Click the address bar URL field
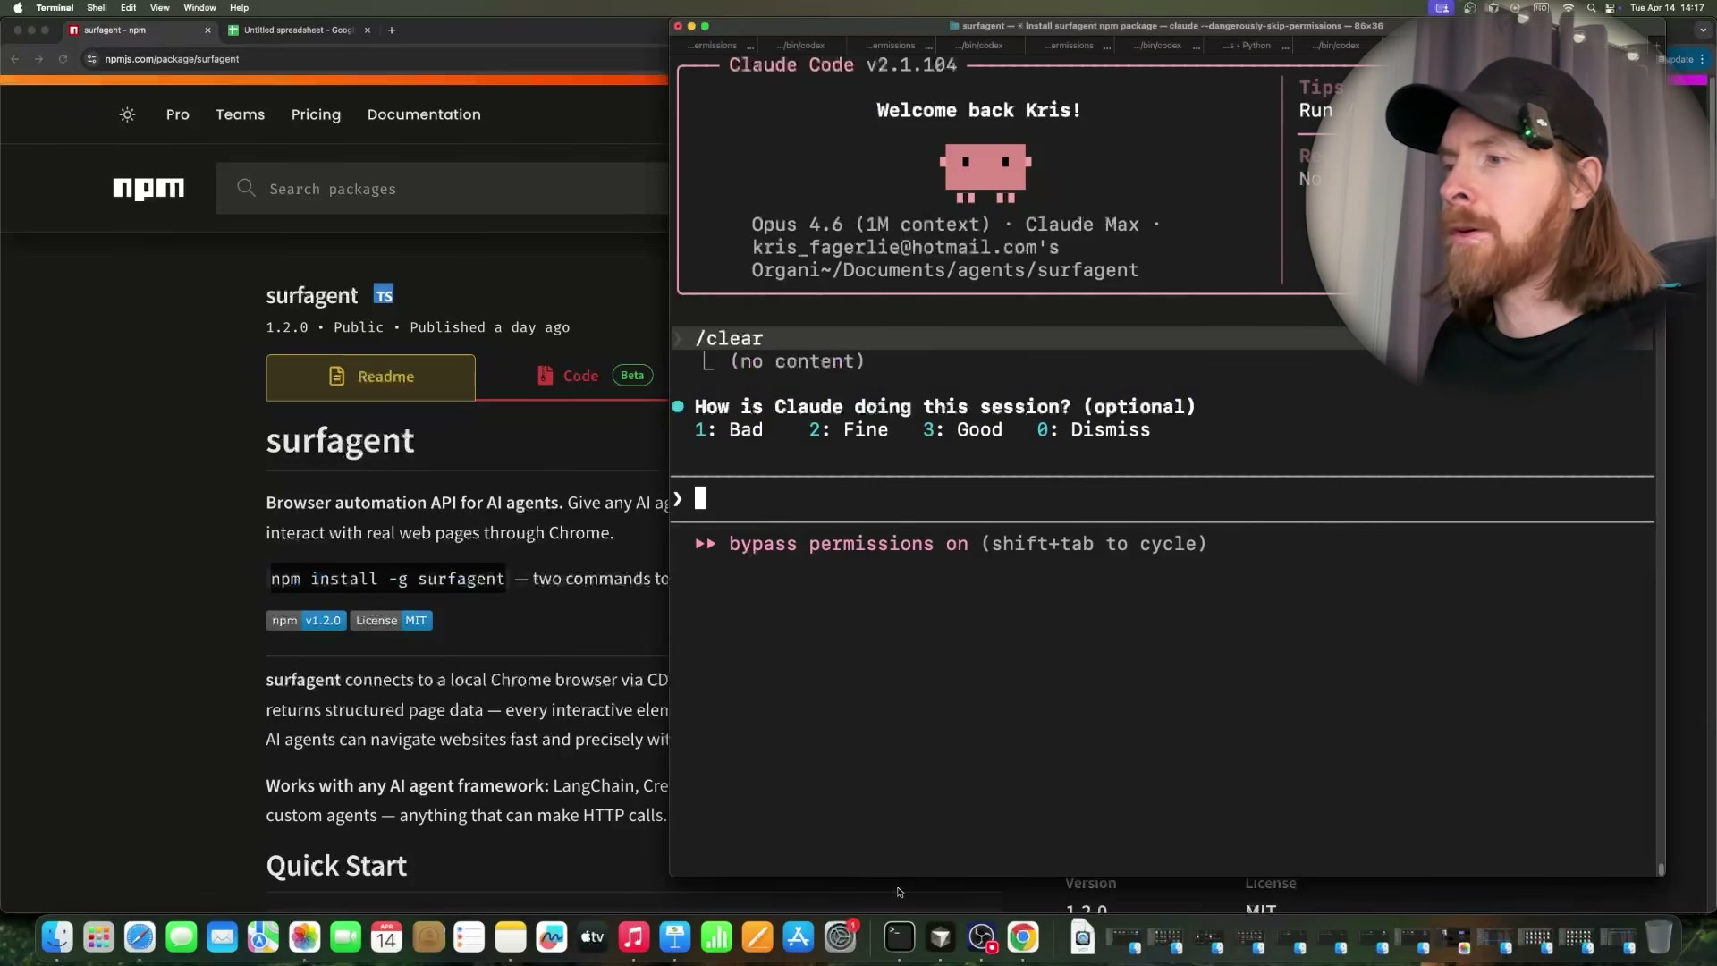This screenshot has width=1717, height=966. point(173,59)
